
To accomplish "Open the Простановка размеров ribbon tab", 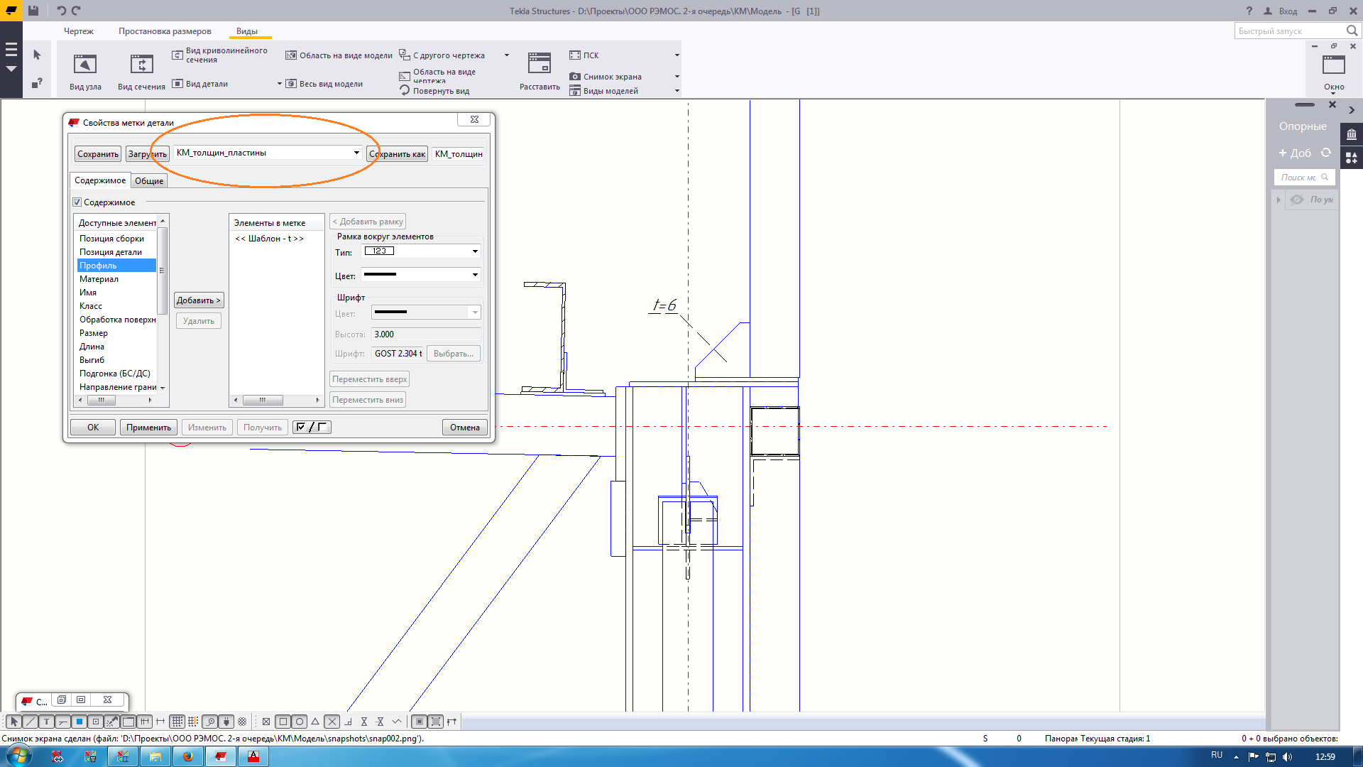I will tap(165, 31).
